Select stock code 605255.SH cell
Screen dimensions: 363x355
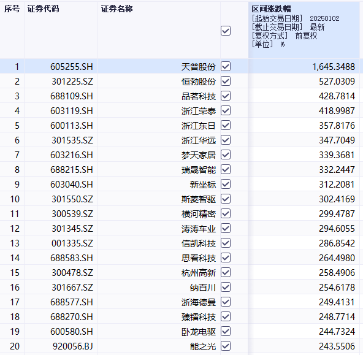tap(61, 66)
